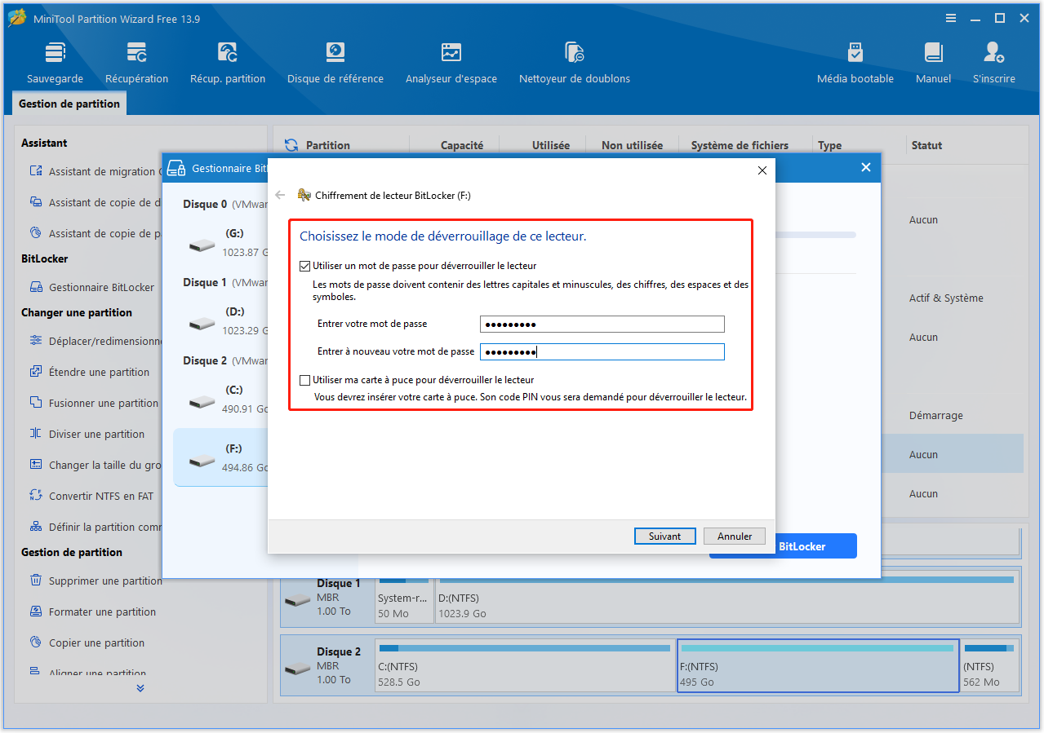Select Diviser une partition
This screenshot has height=733, width=1044.
tap(87, 434)
